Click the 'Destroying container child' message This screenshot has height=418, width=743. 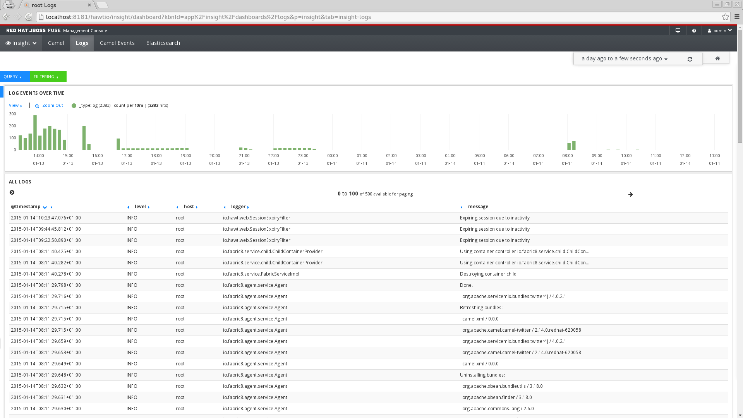pyautogui.click(x=488, y=274)
